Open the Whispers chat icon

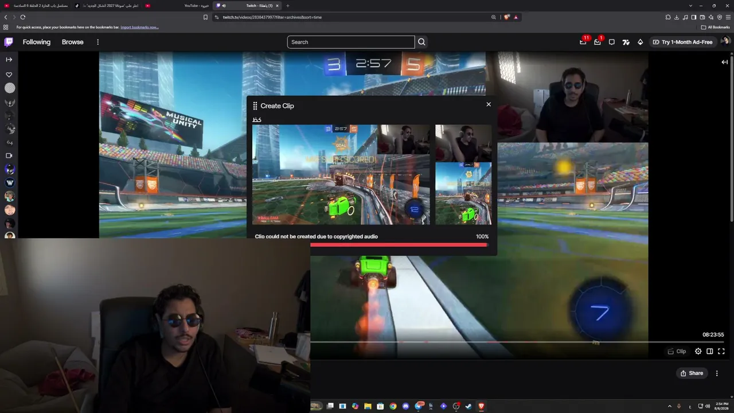[x=612, y=42]
